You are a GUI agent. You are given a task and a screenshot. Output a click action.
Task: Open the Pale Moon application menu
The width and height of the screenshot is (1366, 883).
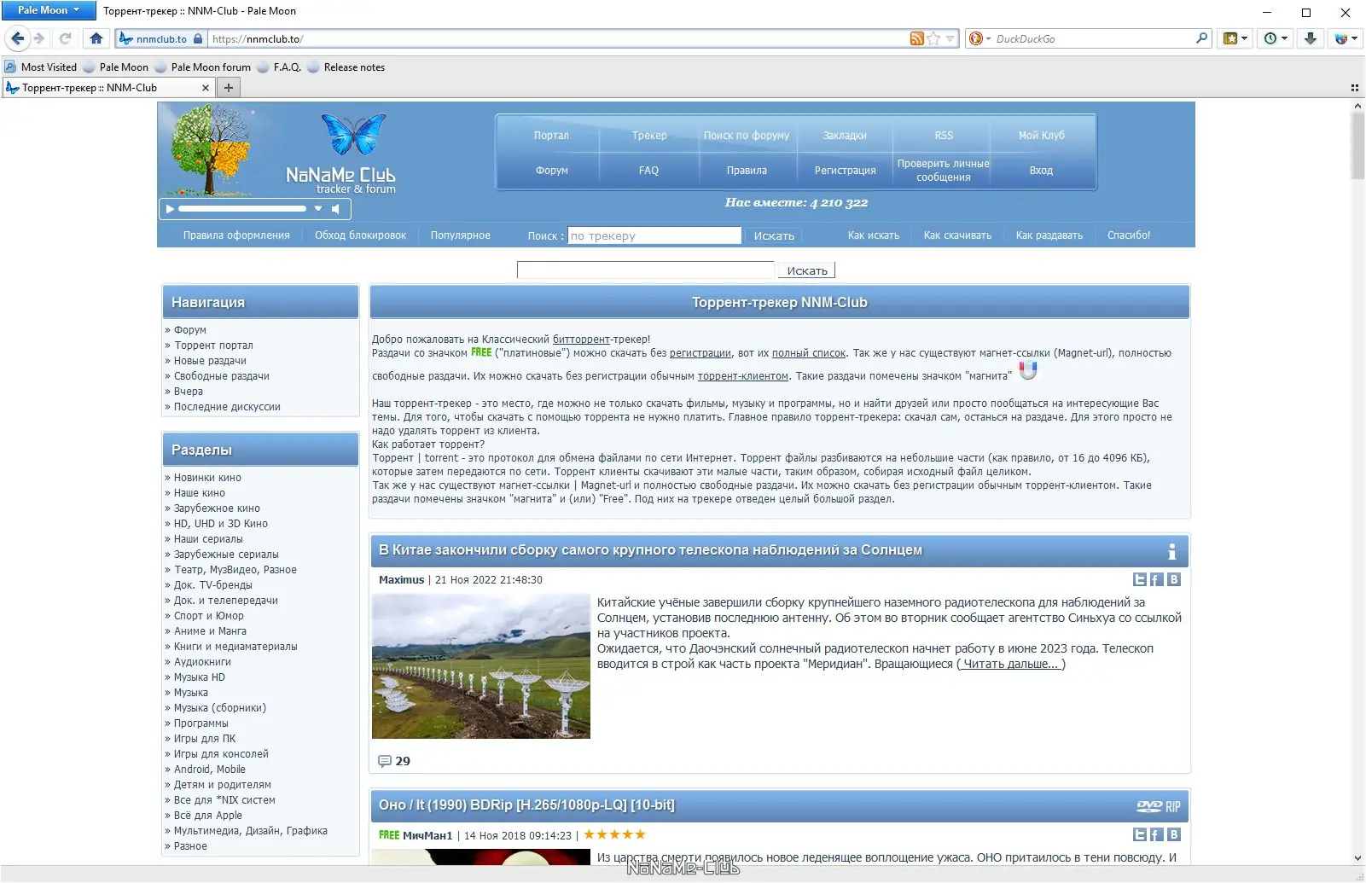click(x=48, y=10)
